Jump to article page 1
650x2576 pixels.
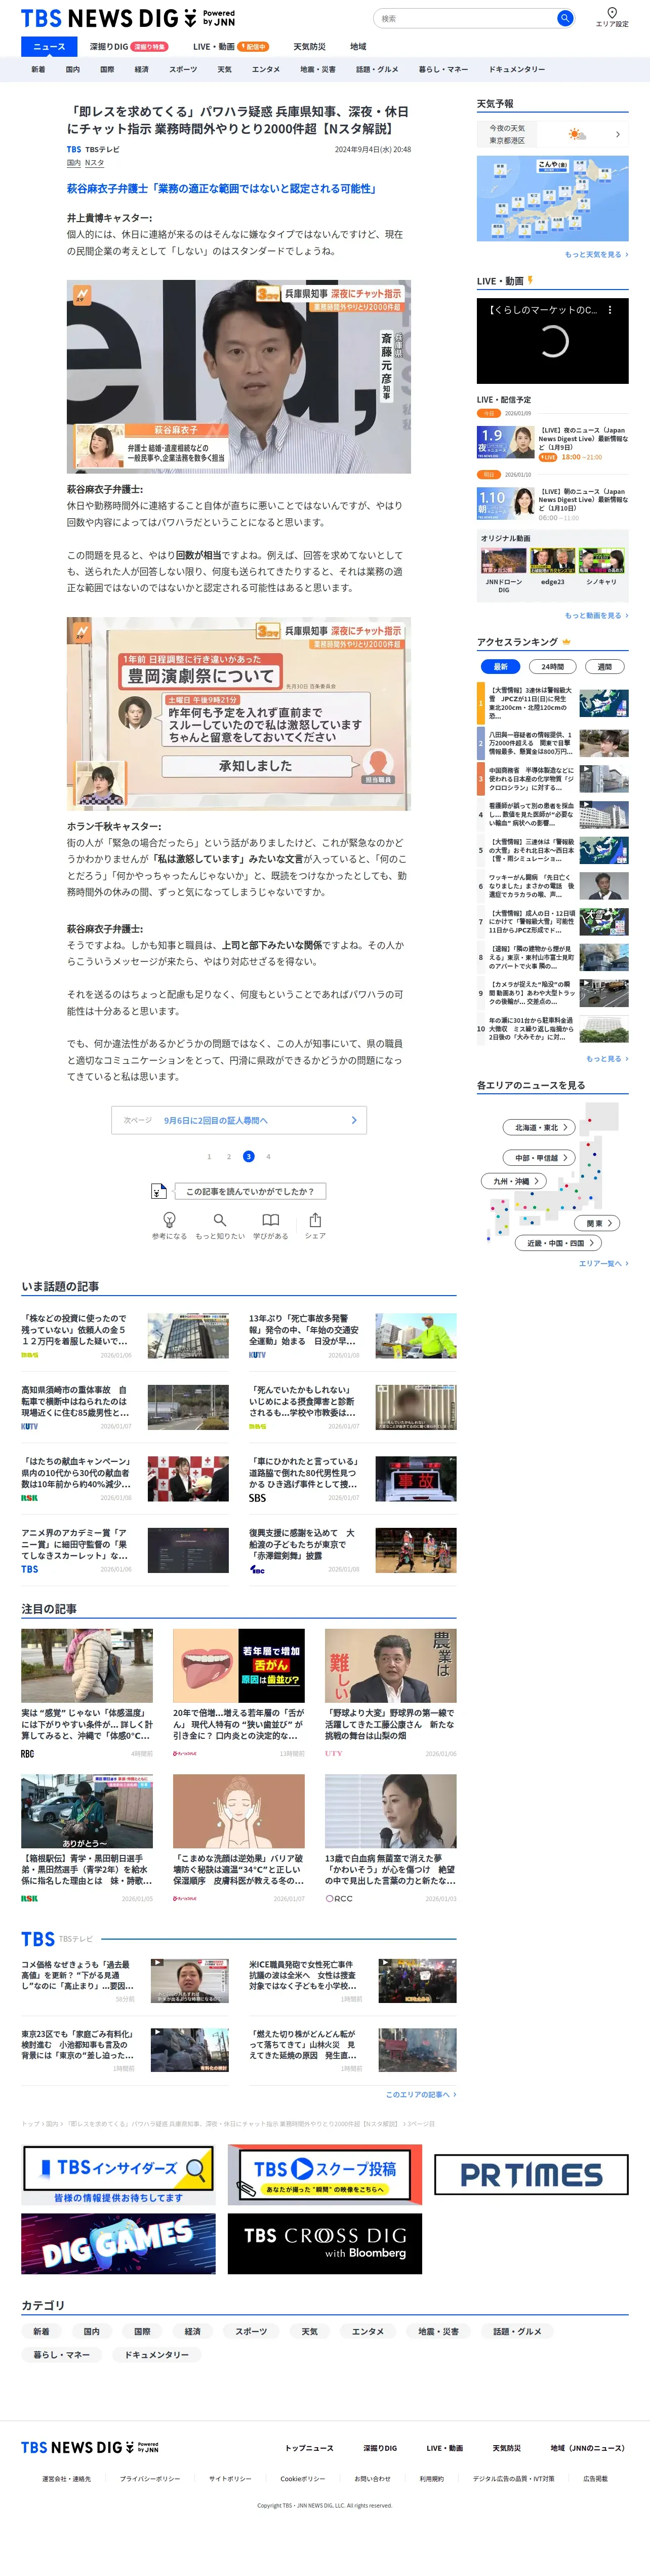[x=209, y=1156]
